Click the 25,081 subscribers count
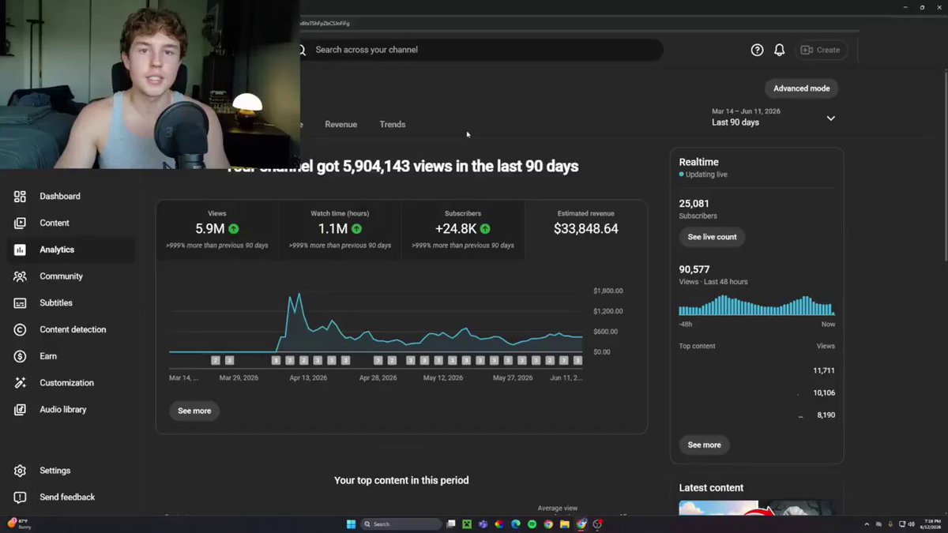Image resolution: width=948 pixels, height=533 pixels. 694,204
